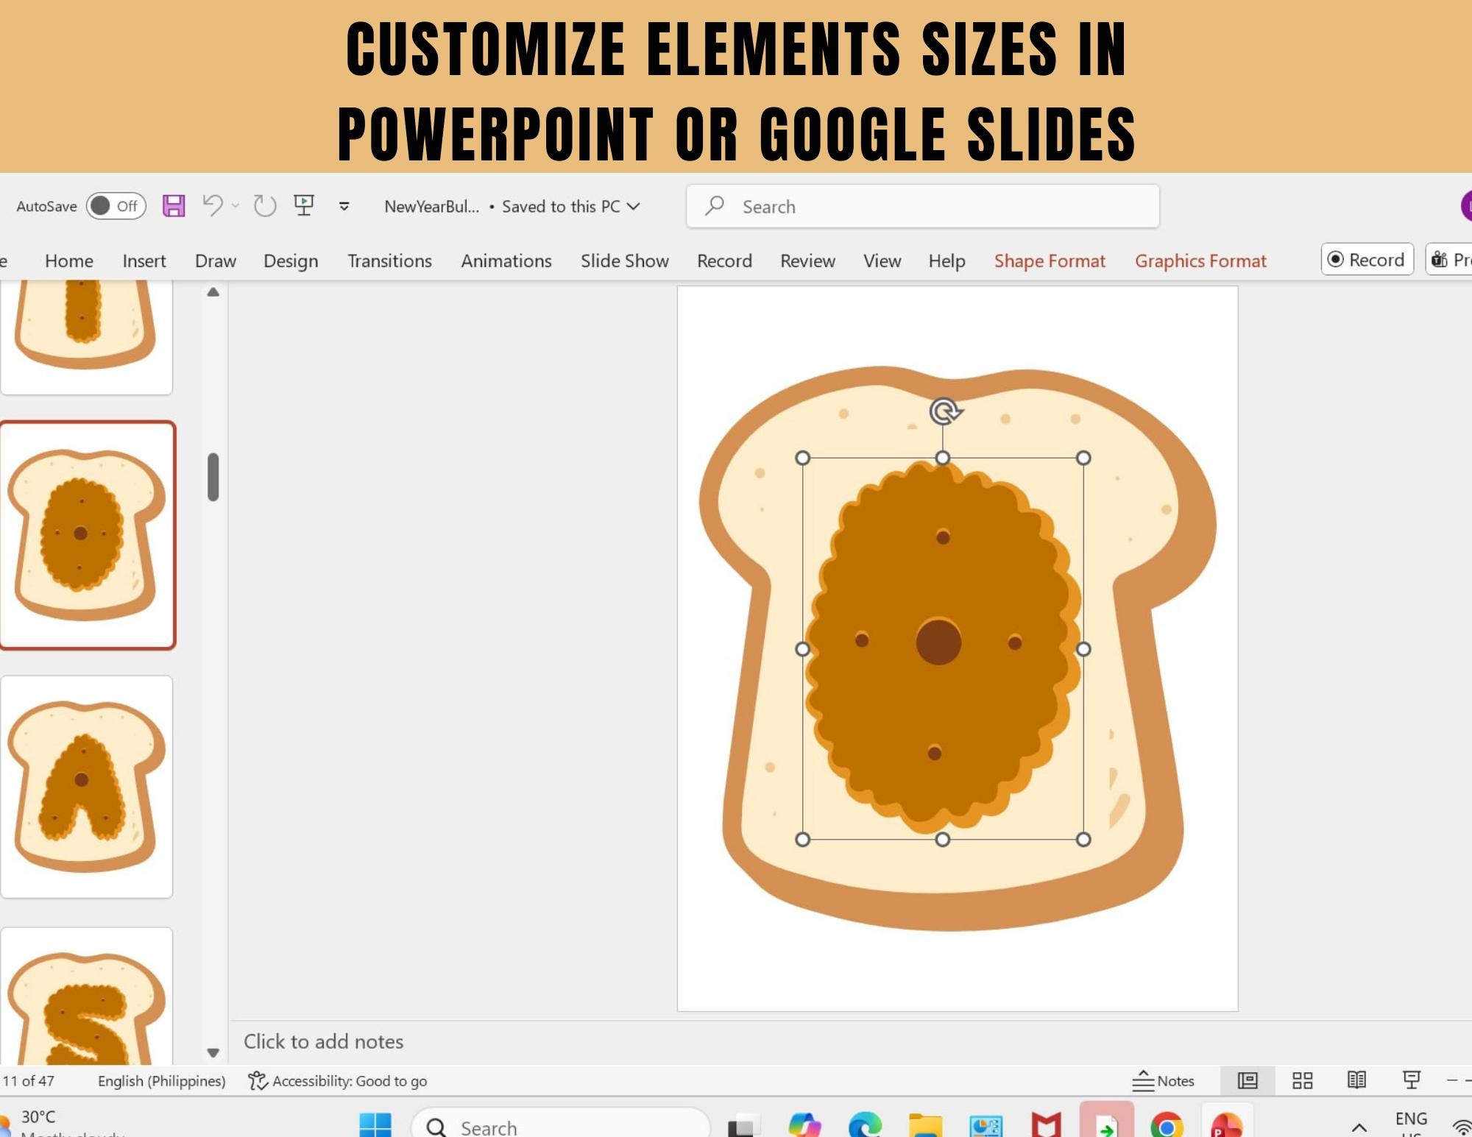Toggle the AutoSave switch
The image size is (1472, 1137).
116,206
